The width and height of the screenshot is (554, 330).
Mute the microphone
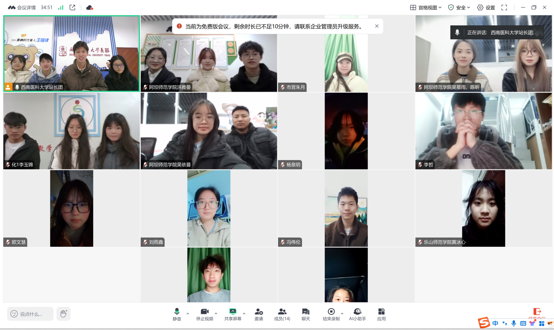click(177, 314)
